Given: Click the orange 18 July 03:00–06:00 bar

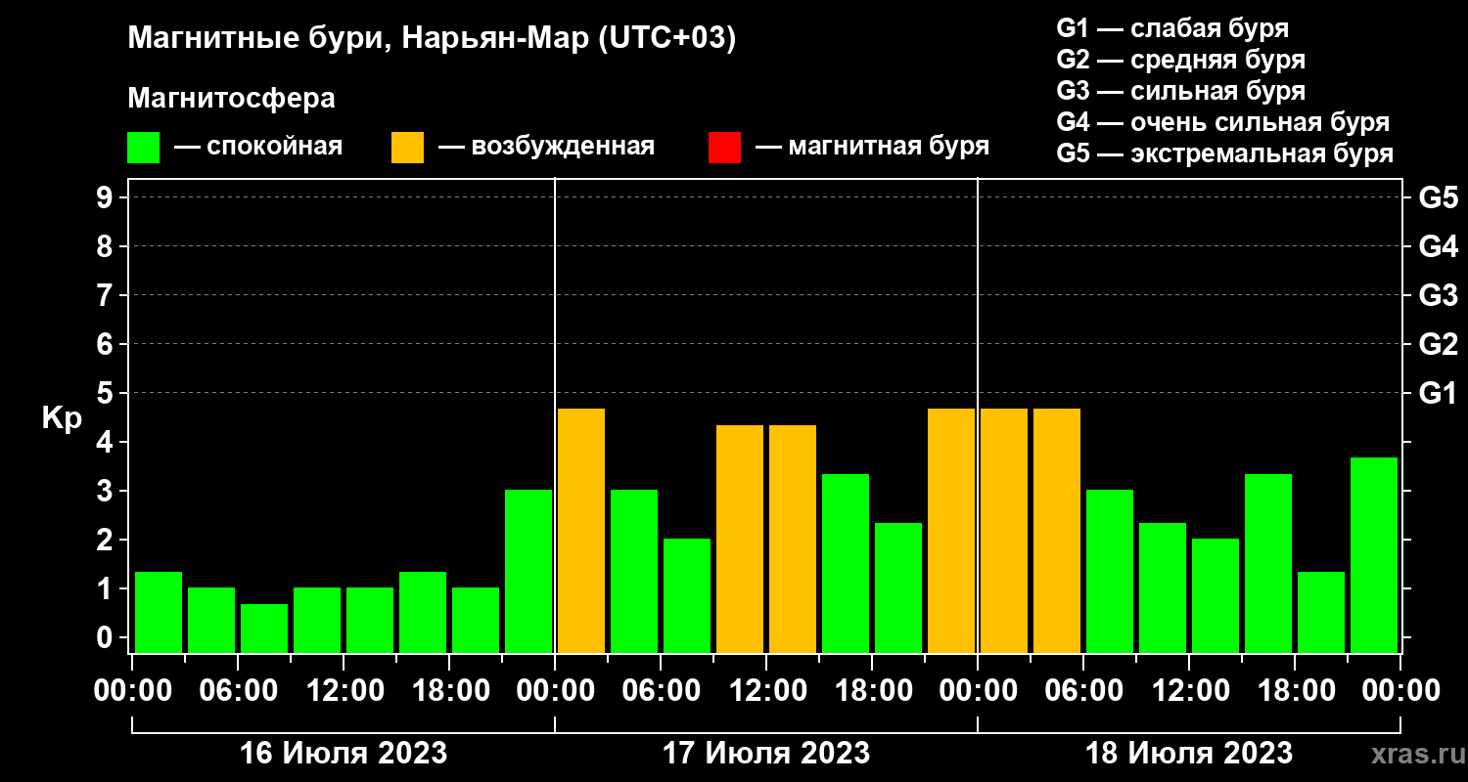Looking at the screenshot, I should 1057,531.
